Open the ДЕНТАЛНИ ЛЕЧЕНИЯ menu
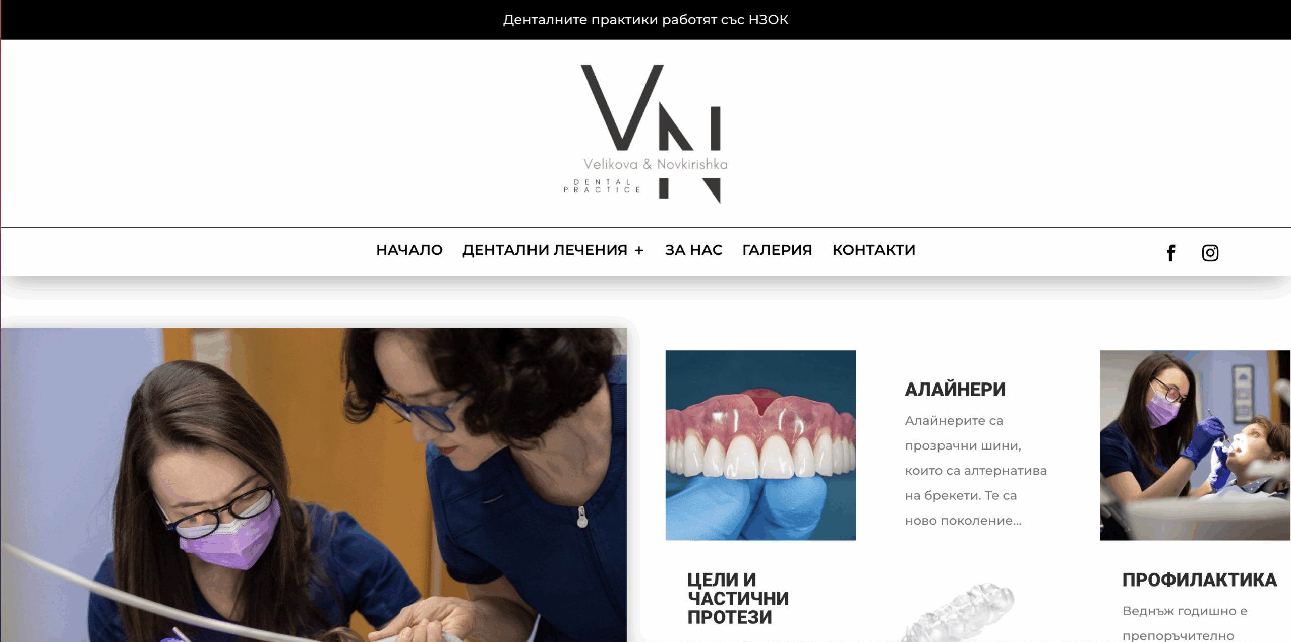Image resolution: width=1291 pixels, height=642 pixels. click(545, 250)
